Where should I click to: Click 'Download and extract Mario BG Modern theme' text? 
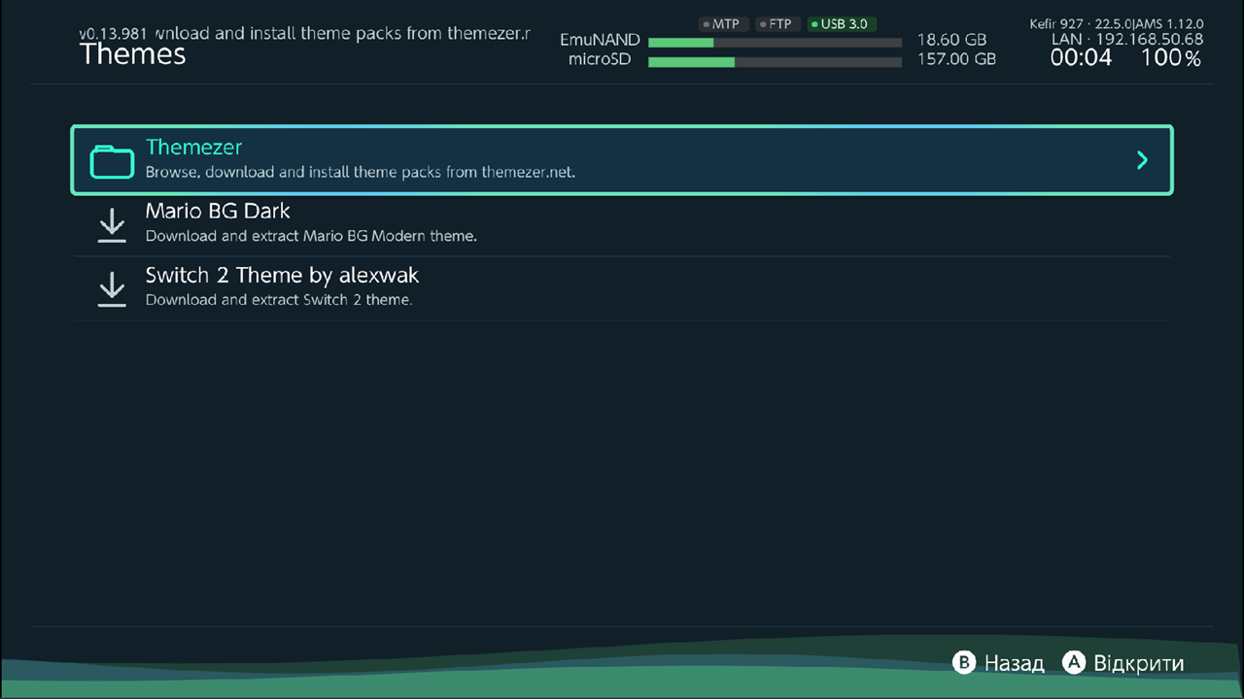(x=311, y=236)
